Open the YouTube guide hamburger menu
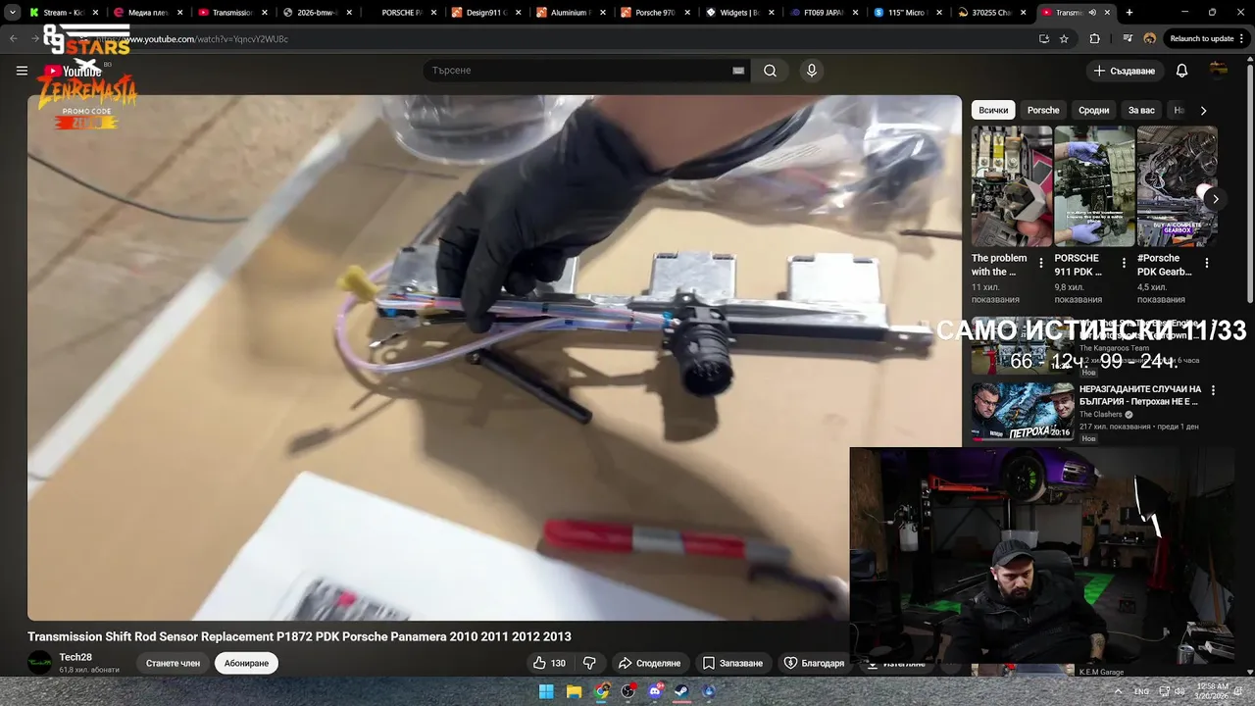 (22, 71)
